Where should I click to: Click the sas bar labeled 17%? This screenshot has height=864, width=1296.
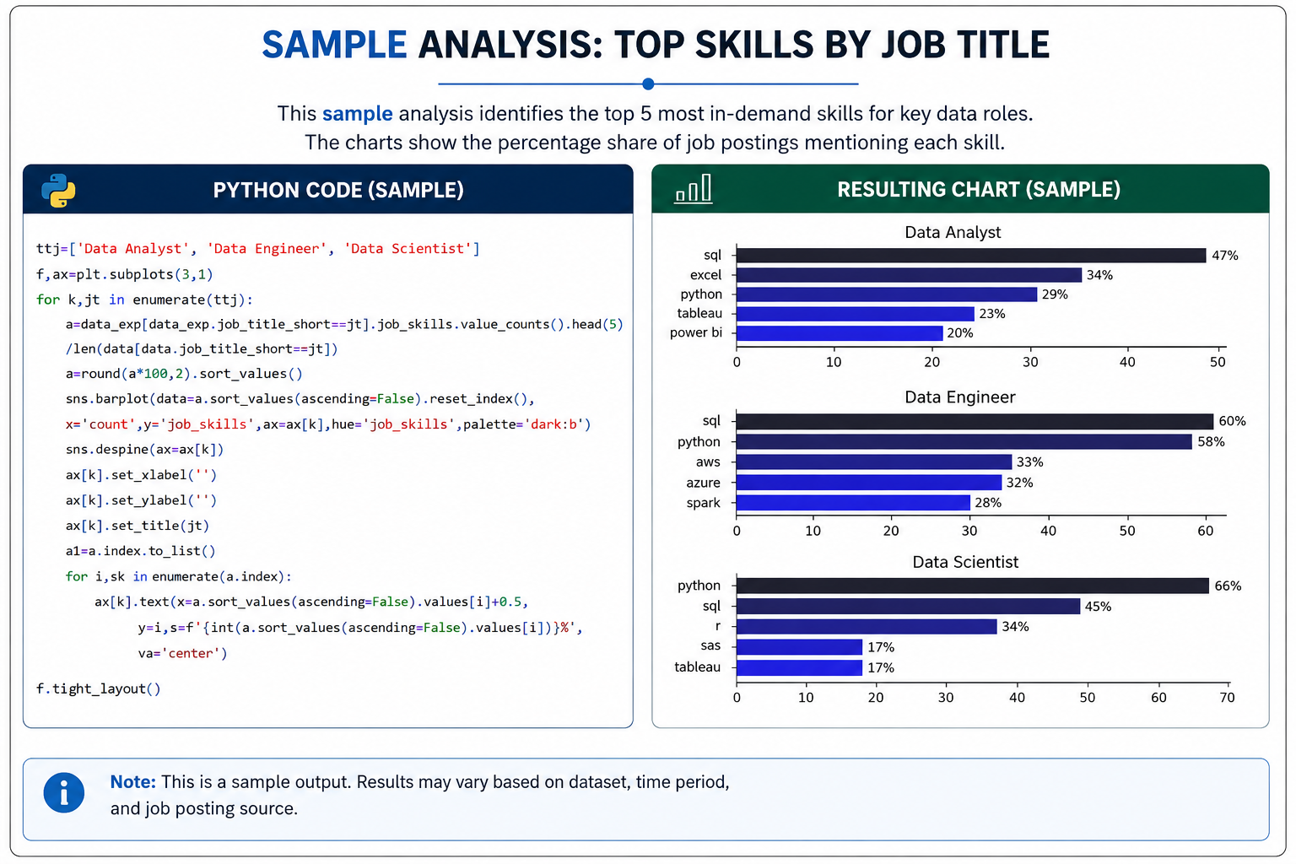click(x=799, y=647)
